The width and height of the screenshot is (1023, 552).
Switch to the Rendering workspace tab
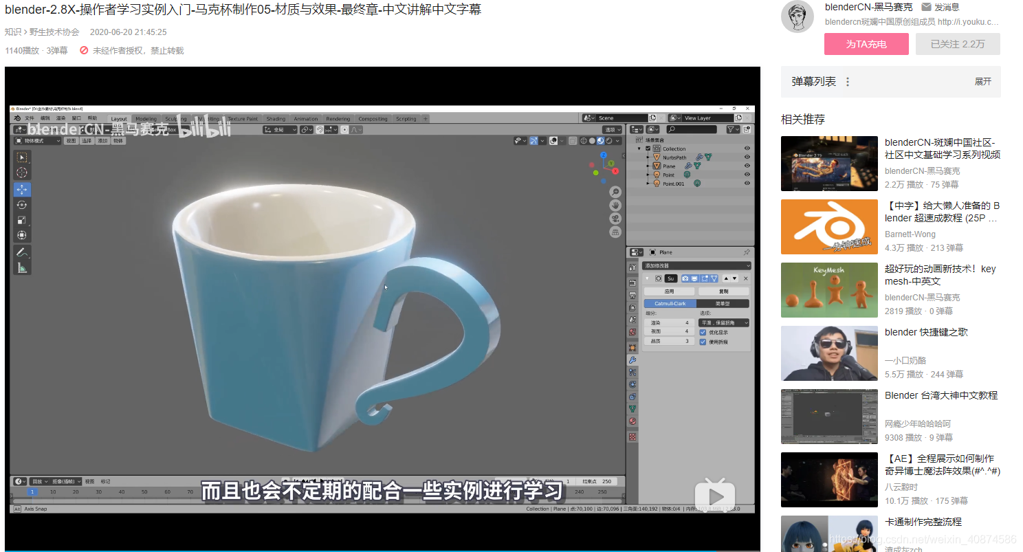click(x=338, y=119)
